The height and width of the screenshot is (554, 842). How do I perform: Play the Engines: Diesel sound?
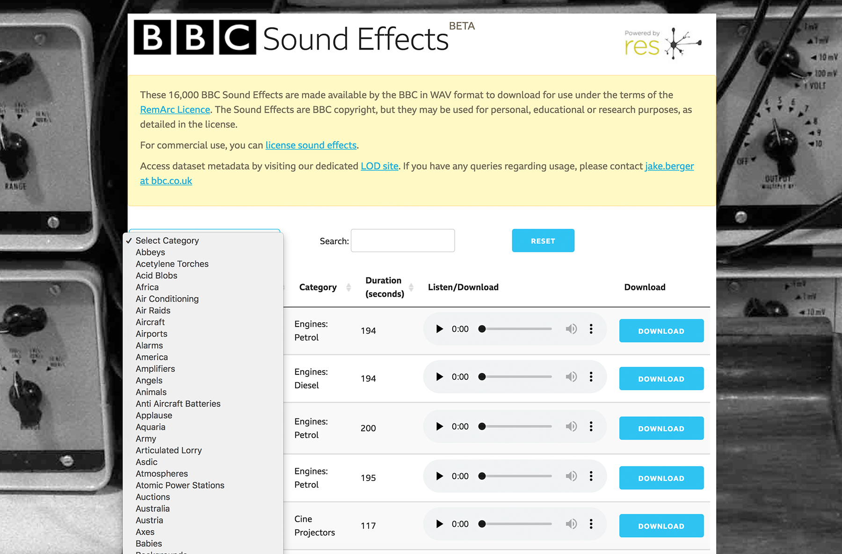[439, 377]
